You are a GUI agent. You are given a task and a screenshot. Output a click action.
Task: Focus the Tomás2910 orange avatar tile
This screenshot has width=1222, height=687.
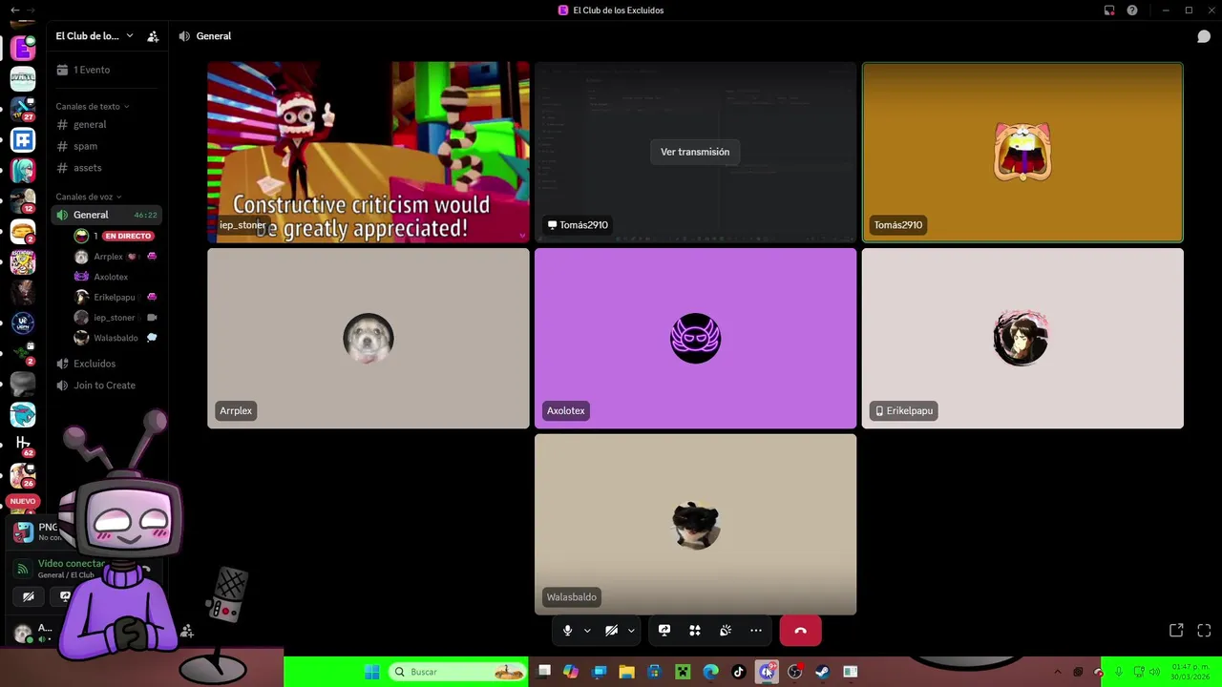point(1022,153)
